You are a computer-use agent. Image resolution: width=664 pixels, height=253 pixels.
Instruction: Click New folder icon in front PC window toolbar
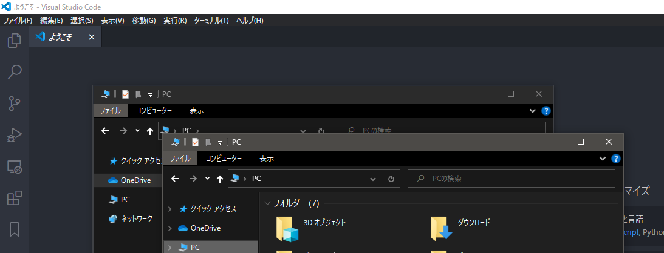tap(208, 142)
